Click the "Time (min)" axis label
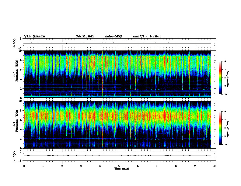The image size is (241, 186). tap(122, 169)
